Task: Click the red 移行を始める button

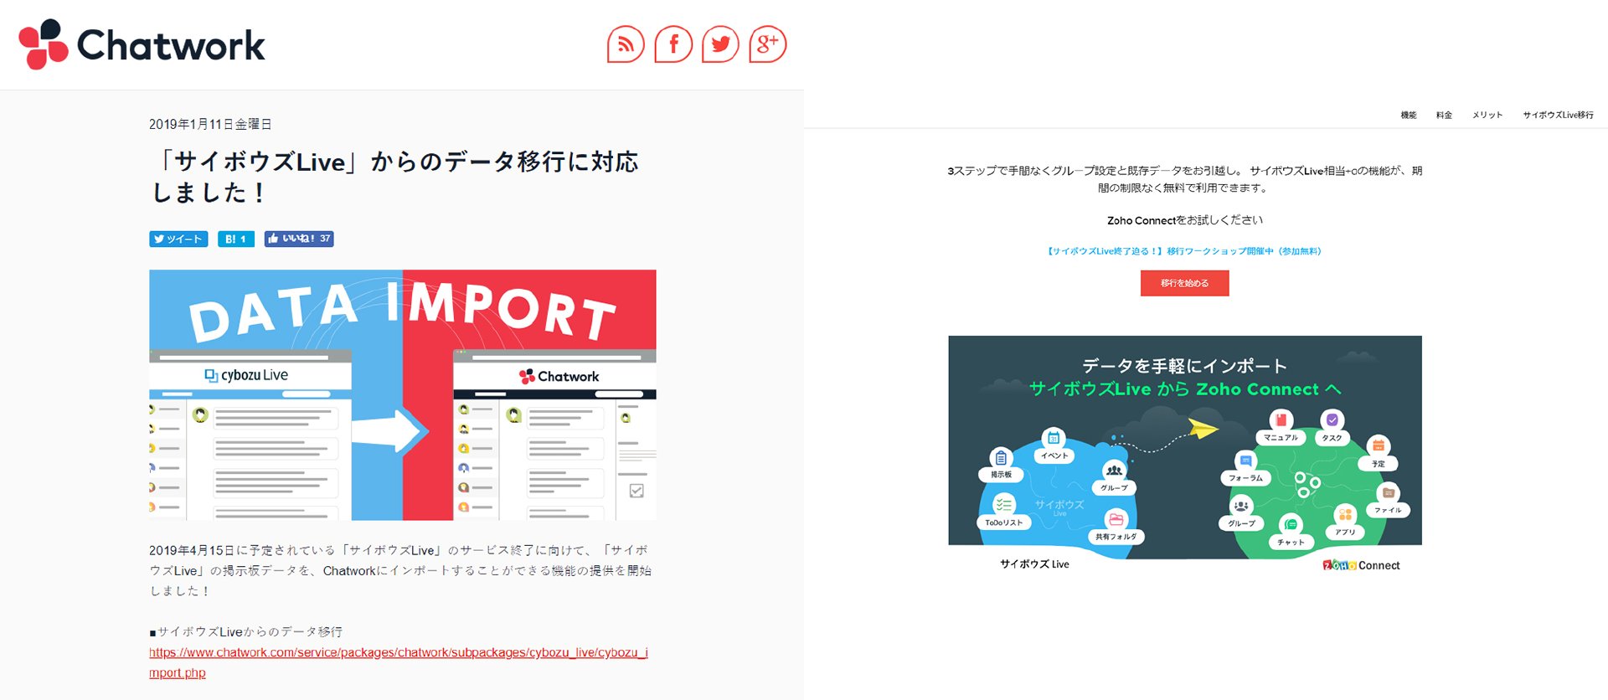Action: [1184, 283]
